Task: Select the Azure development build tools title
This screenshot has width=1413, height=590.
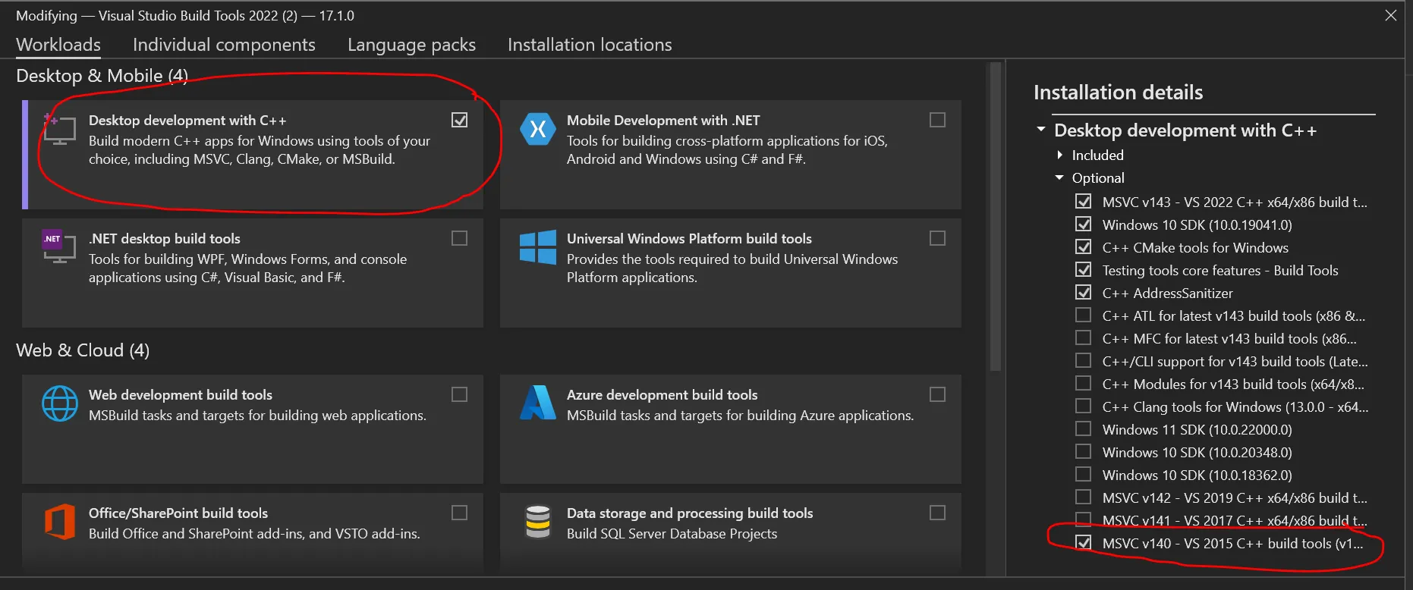Action: 662,394
